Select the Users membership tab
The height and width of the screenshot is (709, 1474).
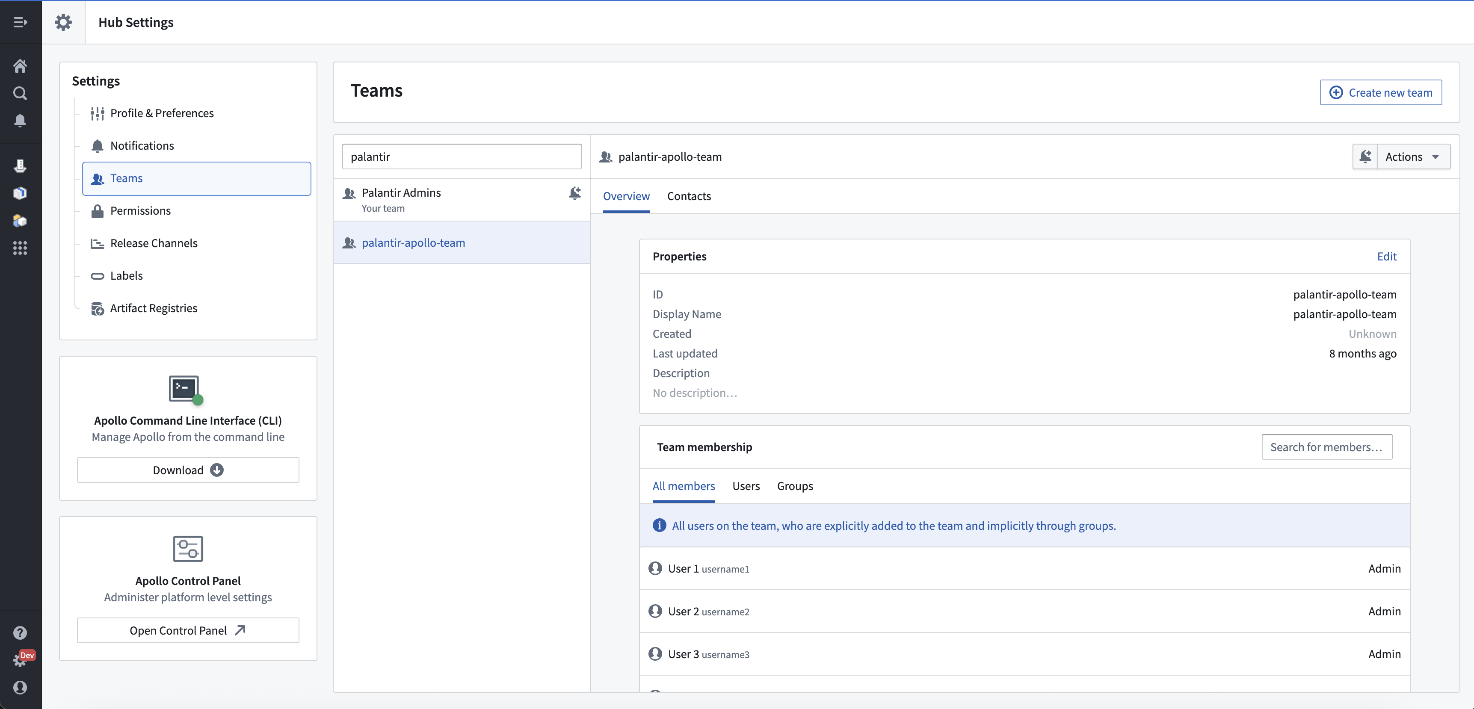click(746, 486)
